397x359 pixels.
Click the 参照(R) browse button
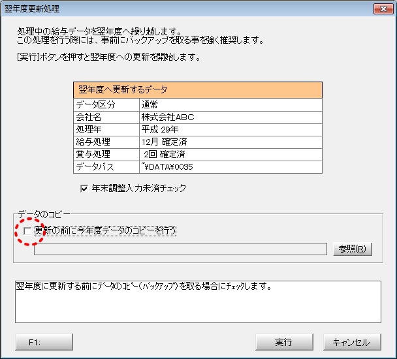tap(353, 249)
